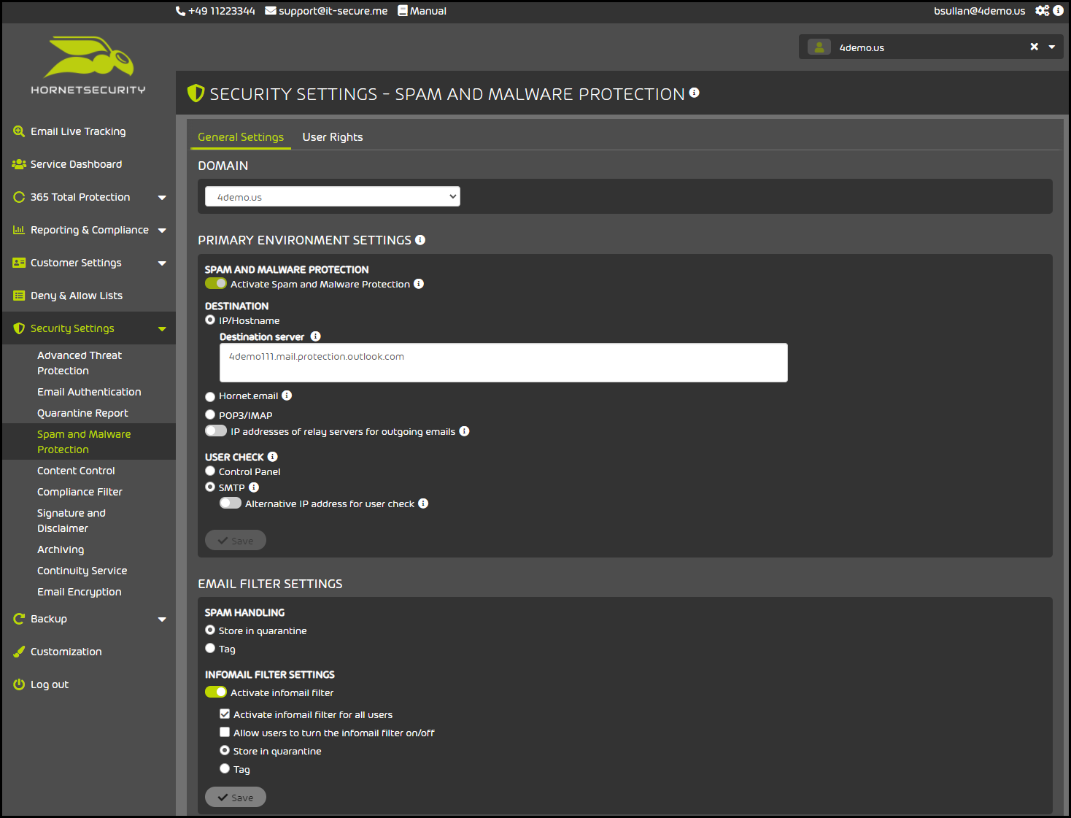Click info icon for Alternative IP address
The height and width of the screenshot is (818, 1071).
(x=423, y=503)
